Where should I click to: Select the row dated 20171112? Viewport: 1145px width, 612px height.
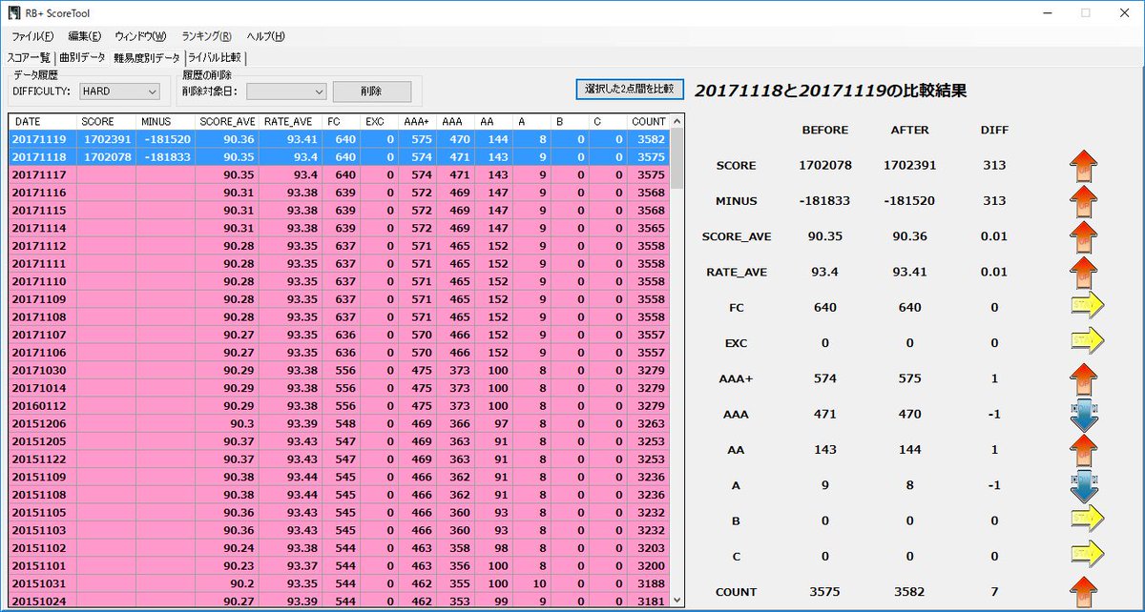coord(339,246)
